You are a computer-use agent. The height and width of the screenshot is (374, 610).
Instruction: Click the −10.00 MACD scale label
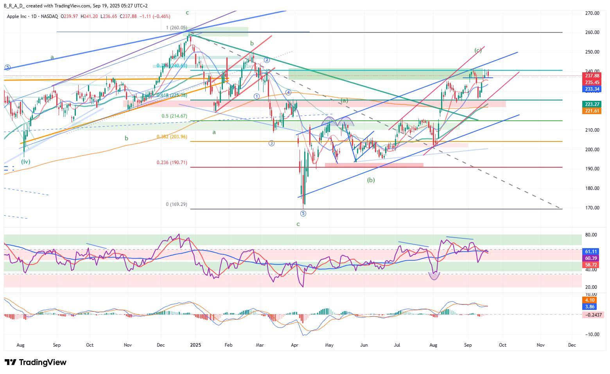tap(591, 335)
